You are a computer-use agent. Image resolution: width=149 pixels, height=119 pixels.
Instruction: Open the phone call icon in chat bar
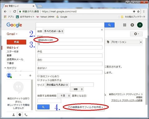click(x=26, y=115)
